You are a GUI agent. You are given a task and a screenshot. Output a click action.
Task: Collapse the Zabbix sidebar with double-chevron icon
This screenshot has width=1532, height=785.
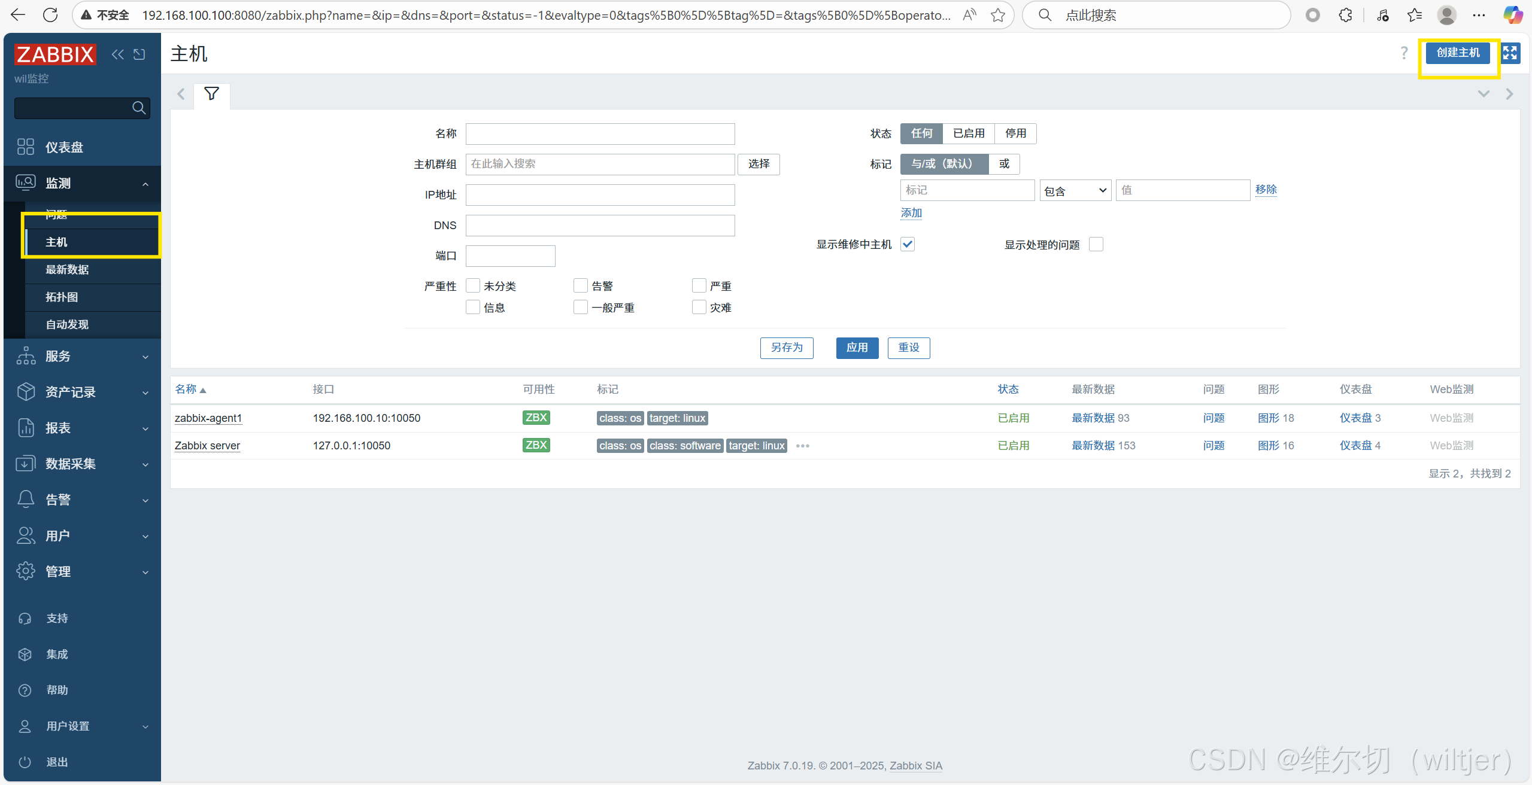[117, 54]
